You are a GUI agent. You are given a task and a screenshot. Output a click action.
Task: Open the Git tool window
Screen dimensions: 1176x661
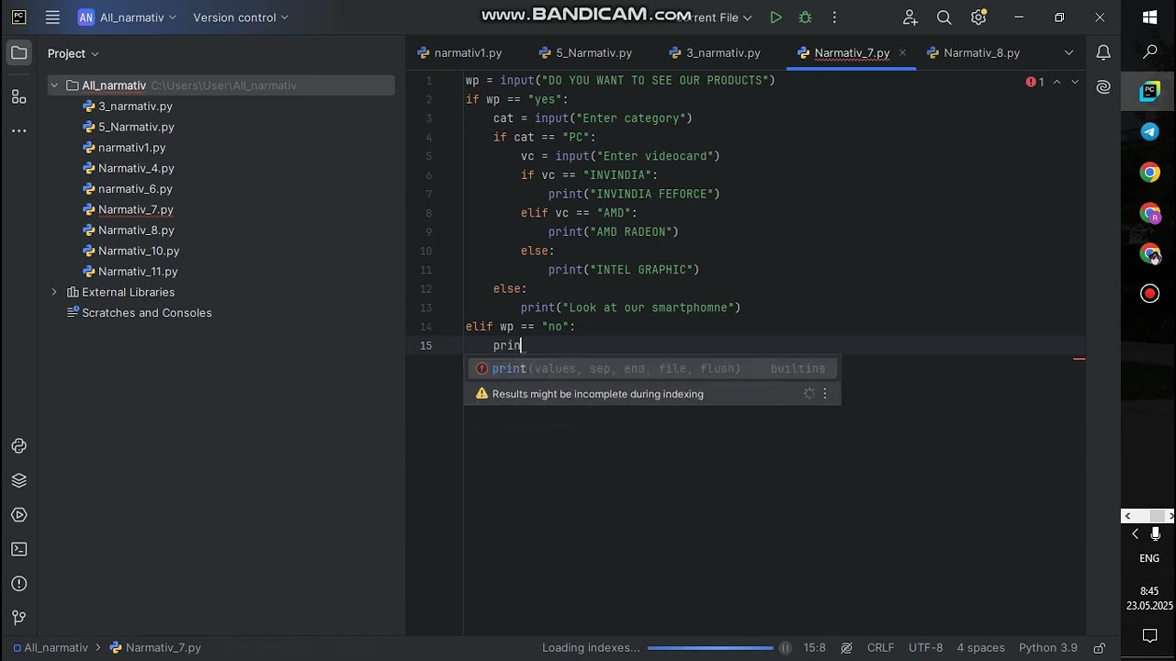pyautogui.click(x=18, y=618)
